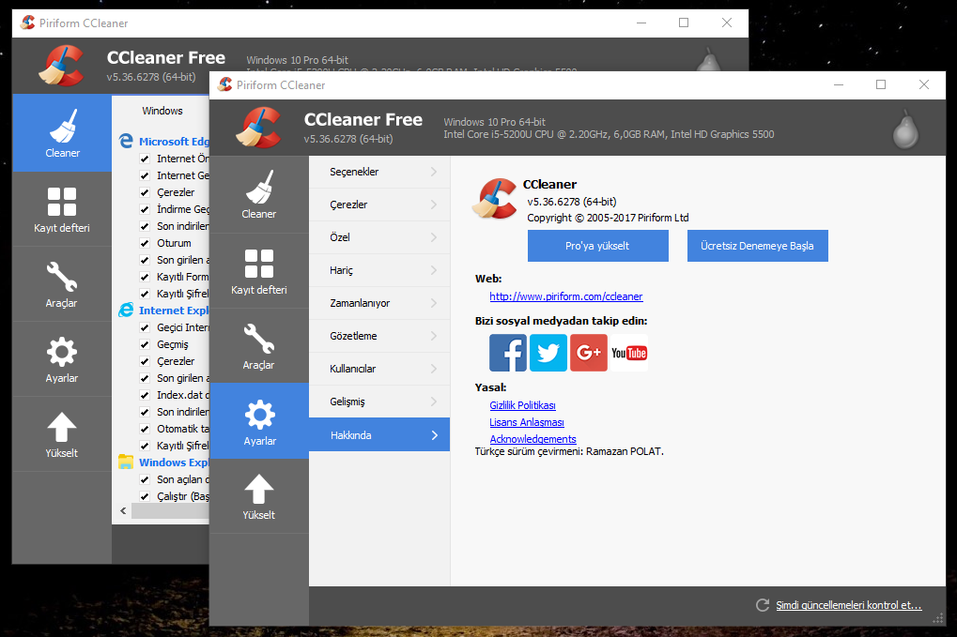957x637 pixels.
Task: Uncheck the Oturum checkbox
Action: (145, 243)
